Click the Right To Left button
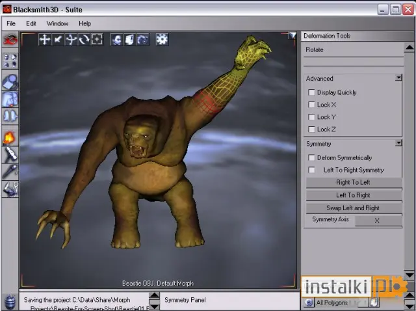 pos(354,183)
